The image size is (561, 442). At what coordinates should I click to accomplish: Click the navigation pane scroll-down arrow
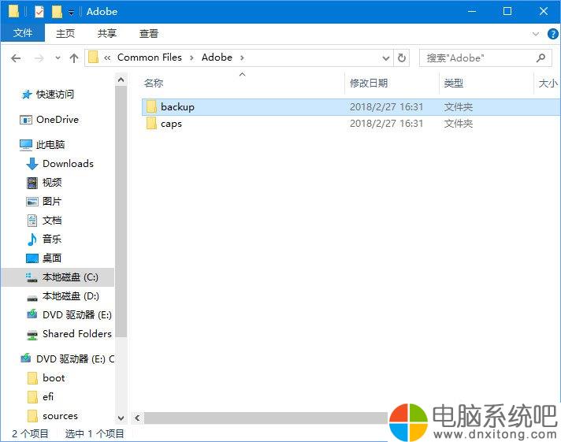121,418
